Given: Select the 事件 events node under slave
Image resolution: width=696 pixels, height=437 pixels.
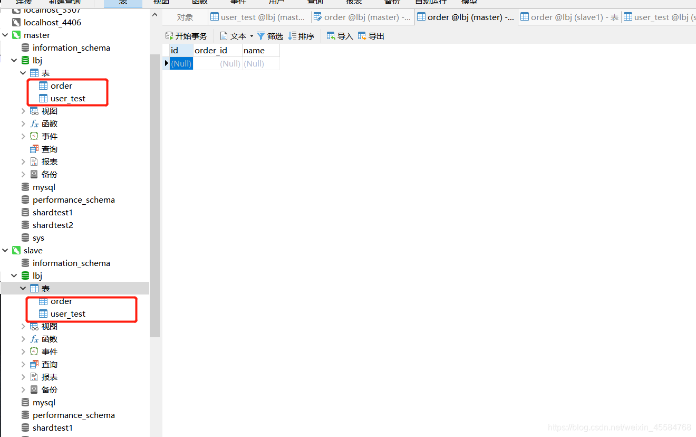Looking at the screenshot, I should 50,351.
